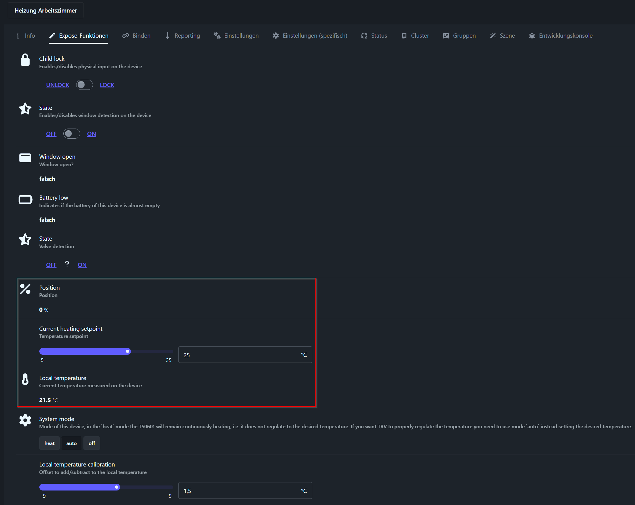
Task: Click the gear icon beside System mode
Action: pyautogui.click(x=25, y=420)
